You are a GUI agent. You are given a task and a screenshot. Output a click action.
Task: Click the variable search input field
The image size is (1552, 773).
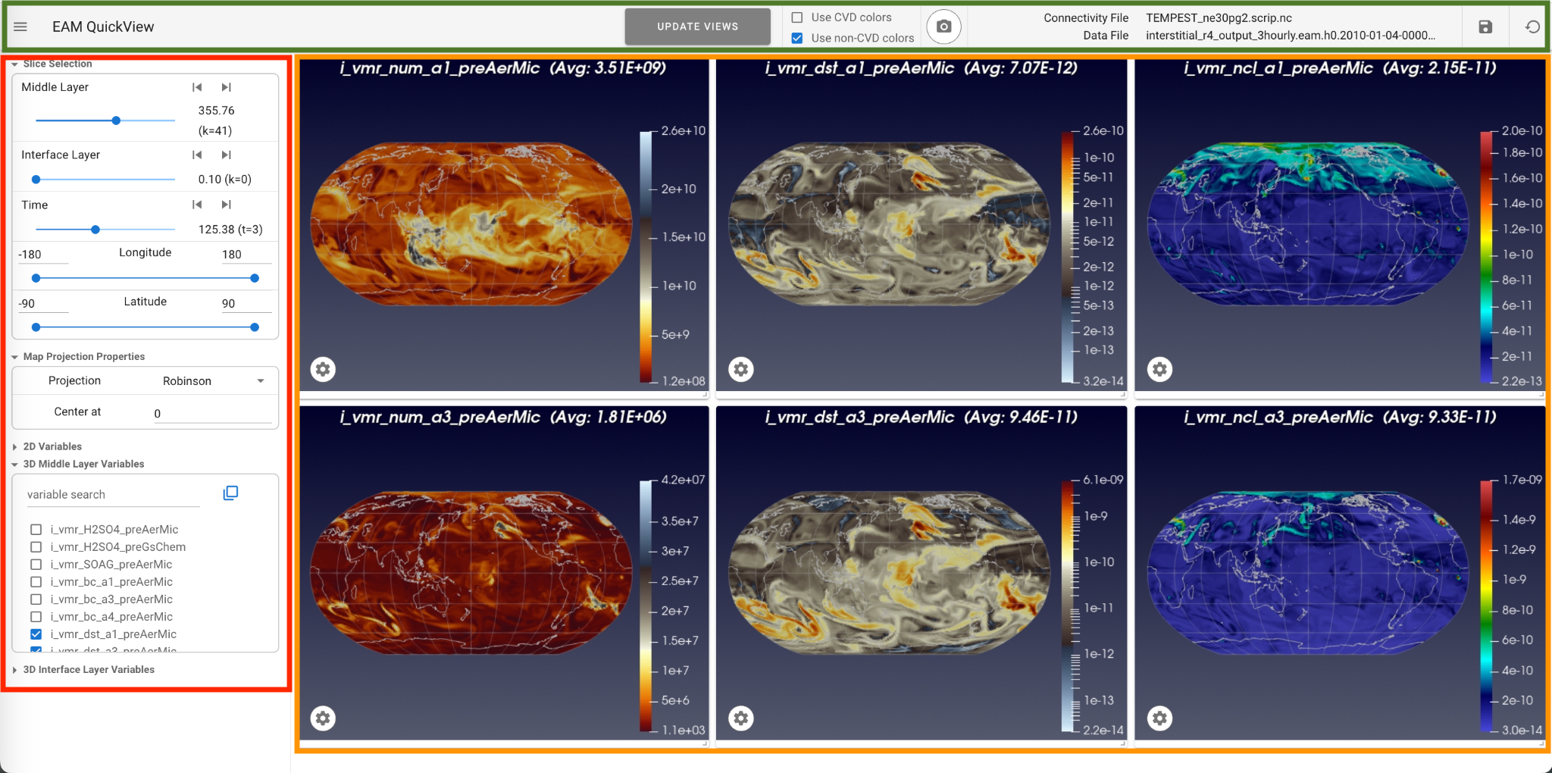coord(114,495)
